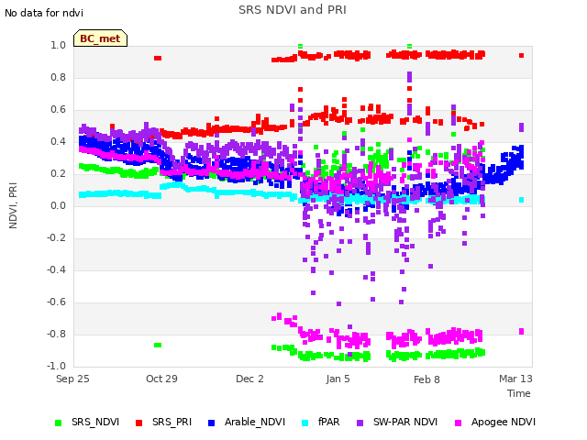This screenshot has width=587, height=440.
Task: Click the green SRS_NDVI legend swatch
Action: (x=58, y=423)
